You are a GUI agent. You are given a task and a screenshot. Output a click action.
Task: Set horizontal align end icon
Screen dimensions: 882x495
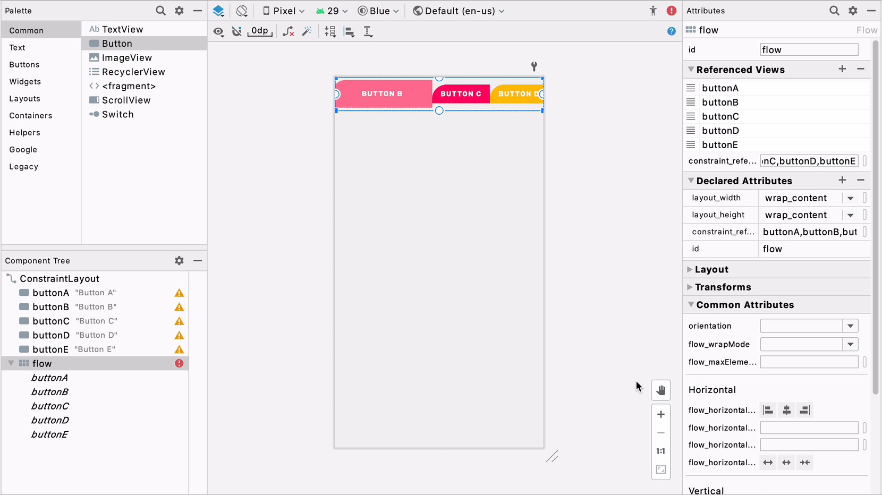click(x=804, y=410)
